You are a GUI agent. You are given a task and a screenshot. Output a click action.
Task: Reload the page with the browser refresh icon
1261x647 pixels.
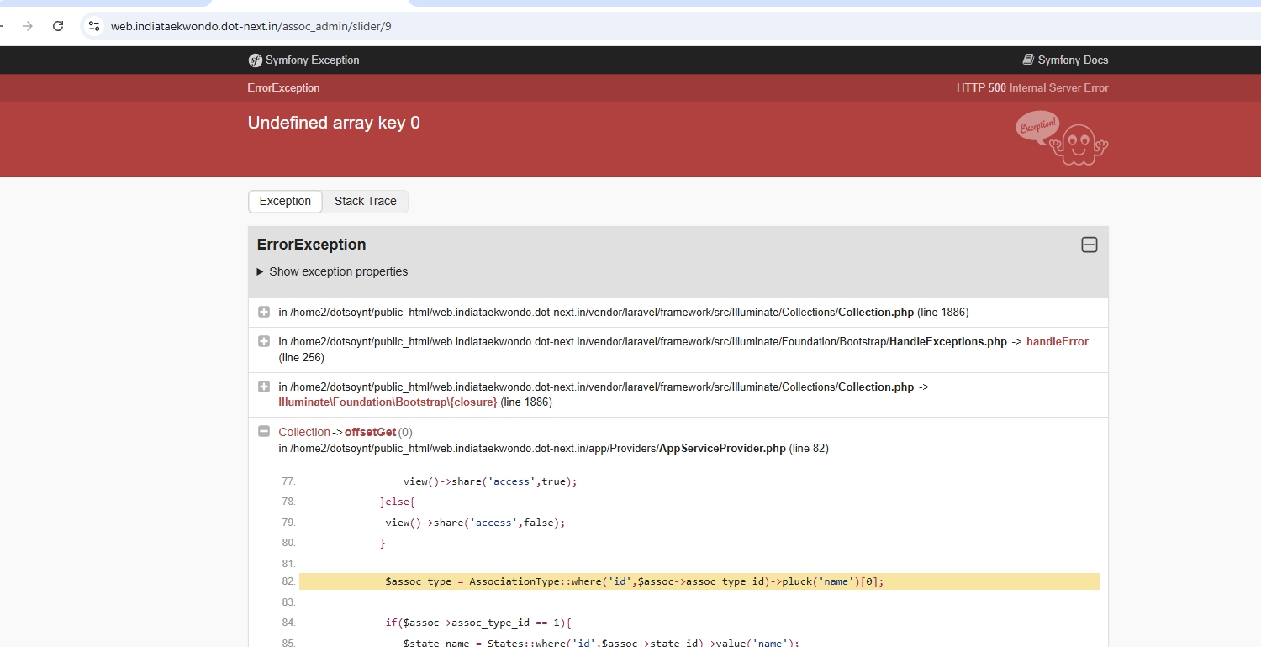(x=58, y=26)
